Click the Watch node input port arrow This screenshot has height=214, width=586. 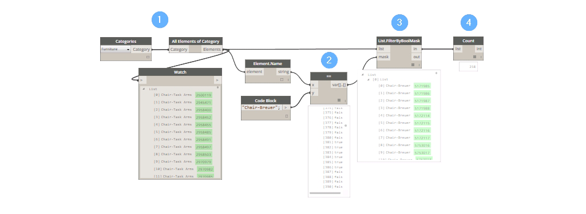coord(142,80)
